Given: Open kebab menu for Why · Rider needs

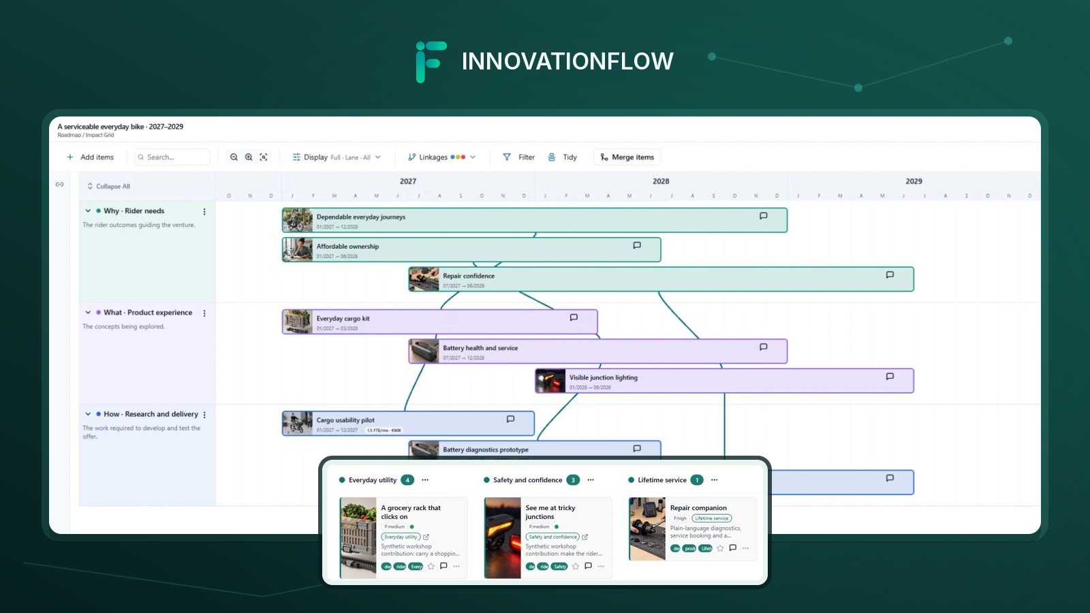Looking at the screenshot, I should tap(204, 212).
